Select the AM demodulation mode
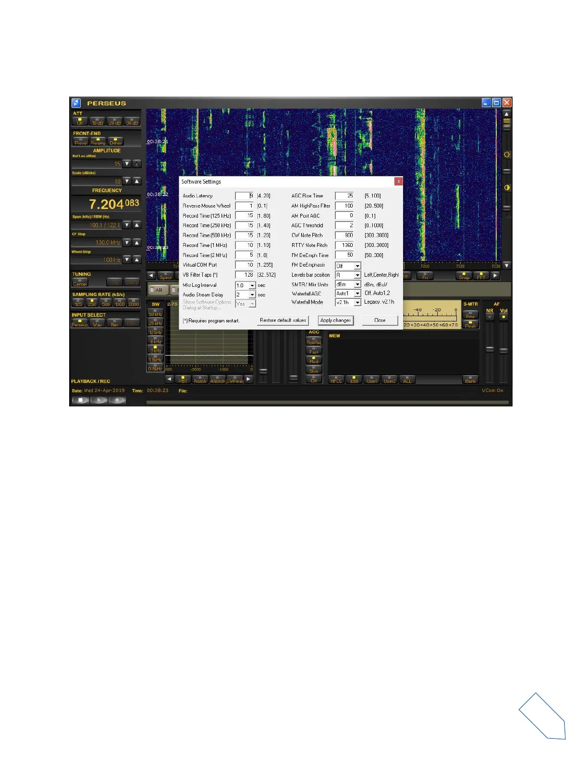This screenshot has width=588, height=761. (x=158, y=290)
